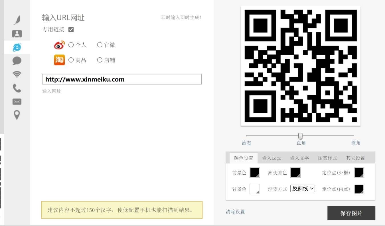Toggle the 专用链接 checkbox
Image resolution: width=385 pixels, height=226 pixels.
click(71, 29)
